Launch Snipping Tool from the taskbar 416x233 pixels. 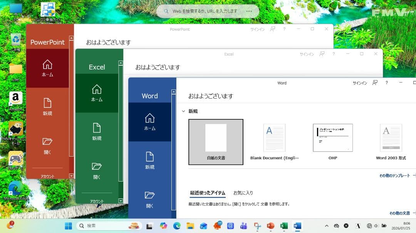257,226
